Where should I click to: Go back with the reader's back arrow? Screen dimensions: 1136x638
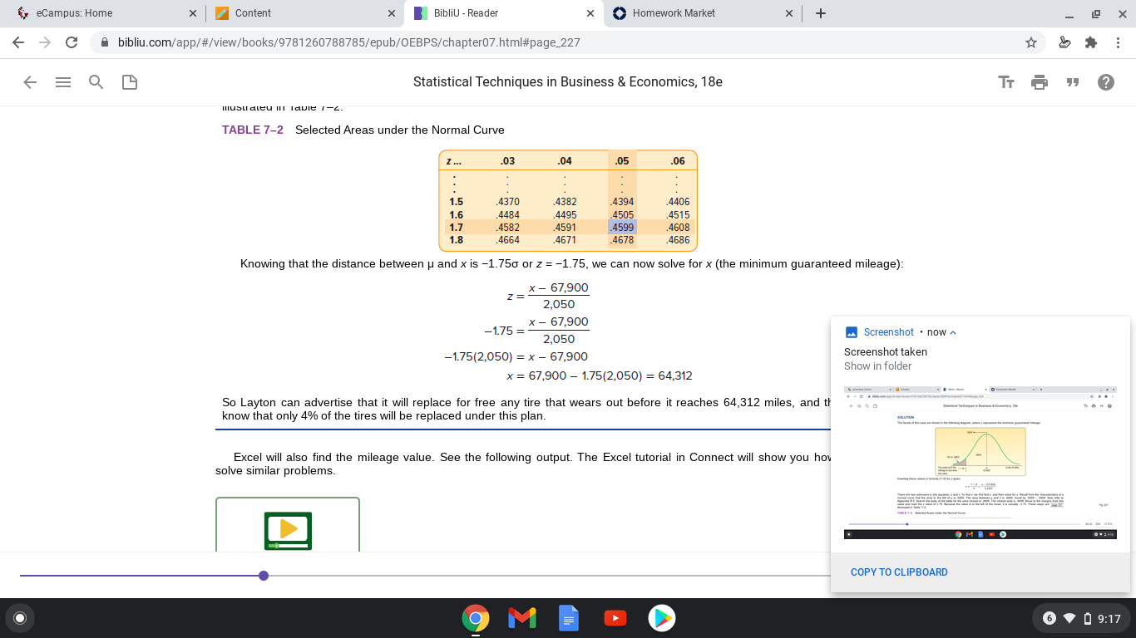click(30, 82)
